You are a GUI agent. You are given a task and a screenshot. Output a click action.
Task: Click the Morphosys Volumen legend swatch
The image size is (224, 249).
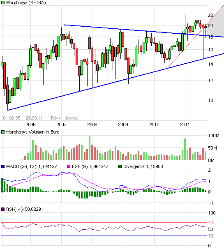(x=3, y=132)
